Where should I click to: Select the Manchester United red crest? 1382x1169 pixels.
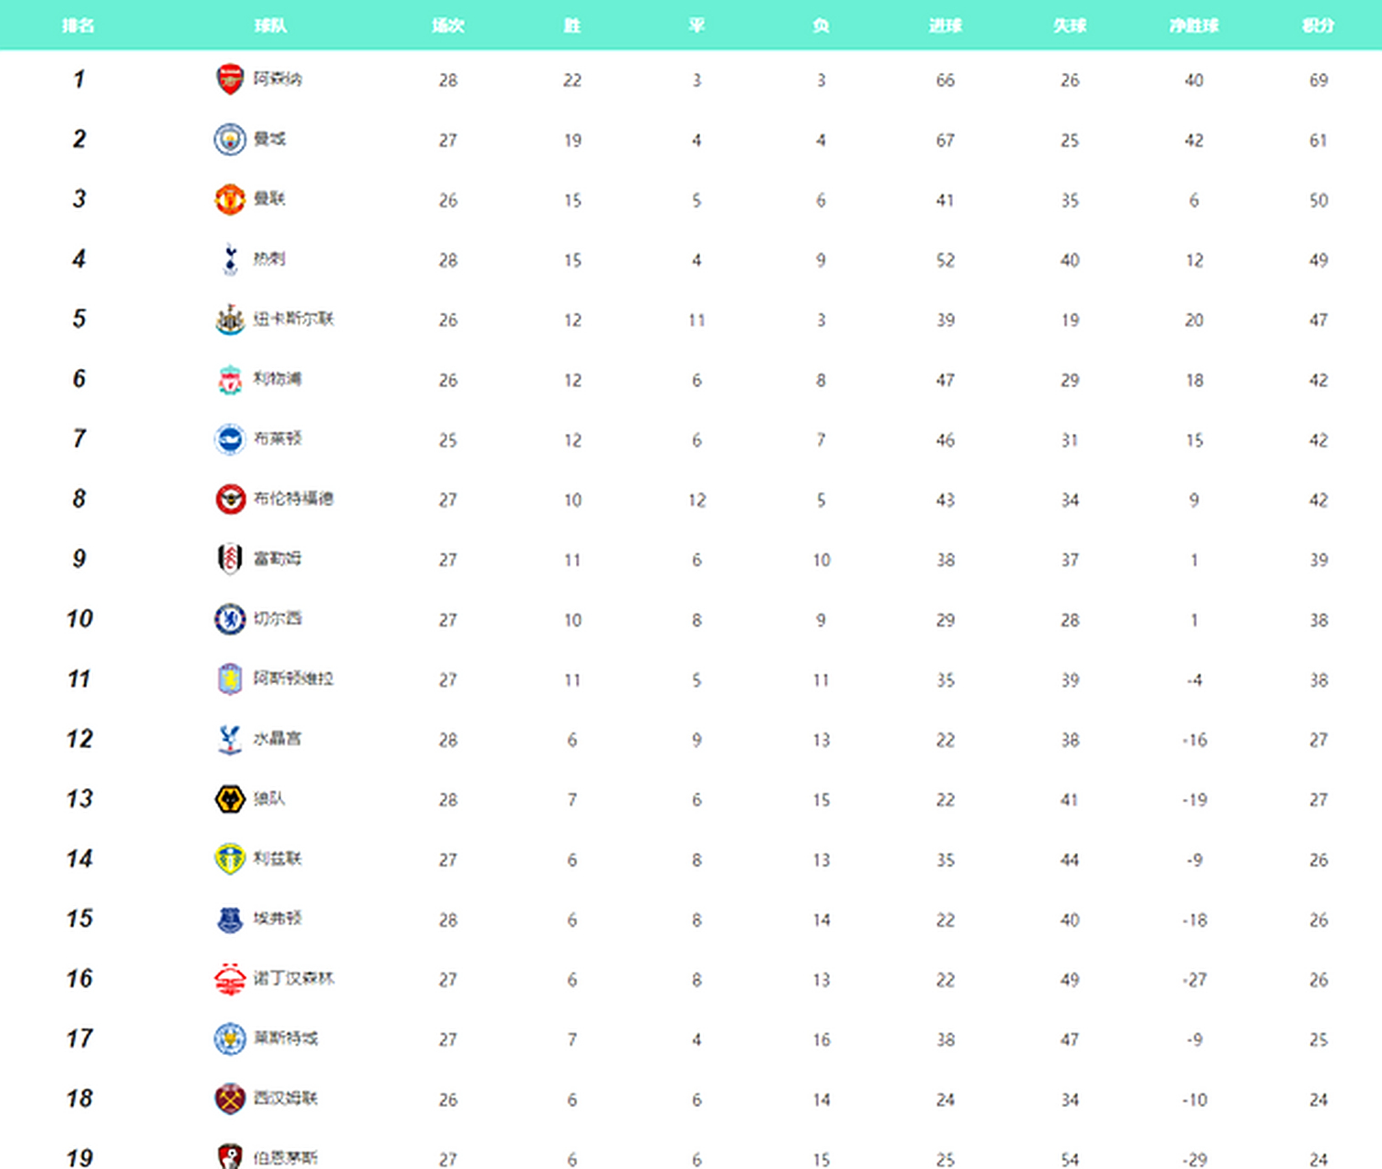(230, 199)
